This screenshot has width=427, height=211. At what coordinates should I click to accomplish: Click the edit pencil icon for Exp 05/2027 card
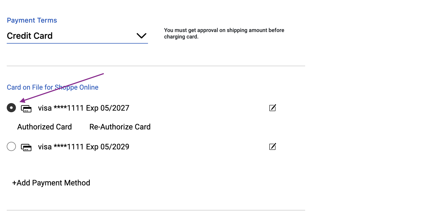click(273, 108)
